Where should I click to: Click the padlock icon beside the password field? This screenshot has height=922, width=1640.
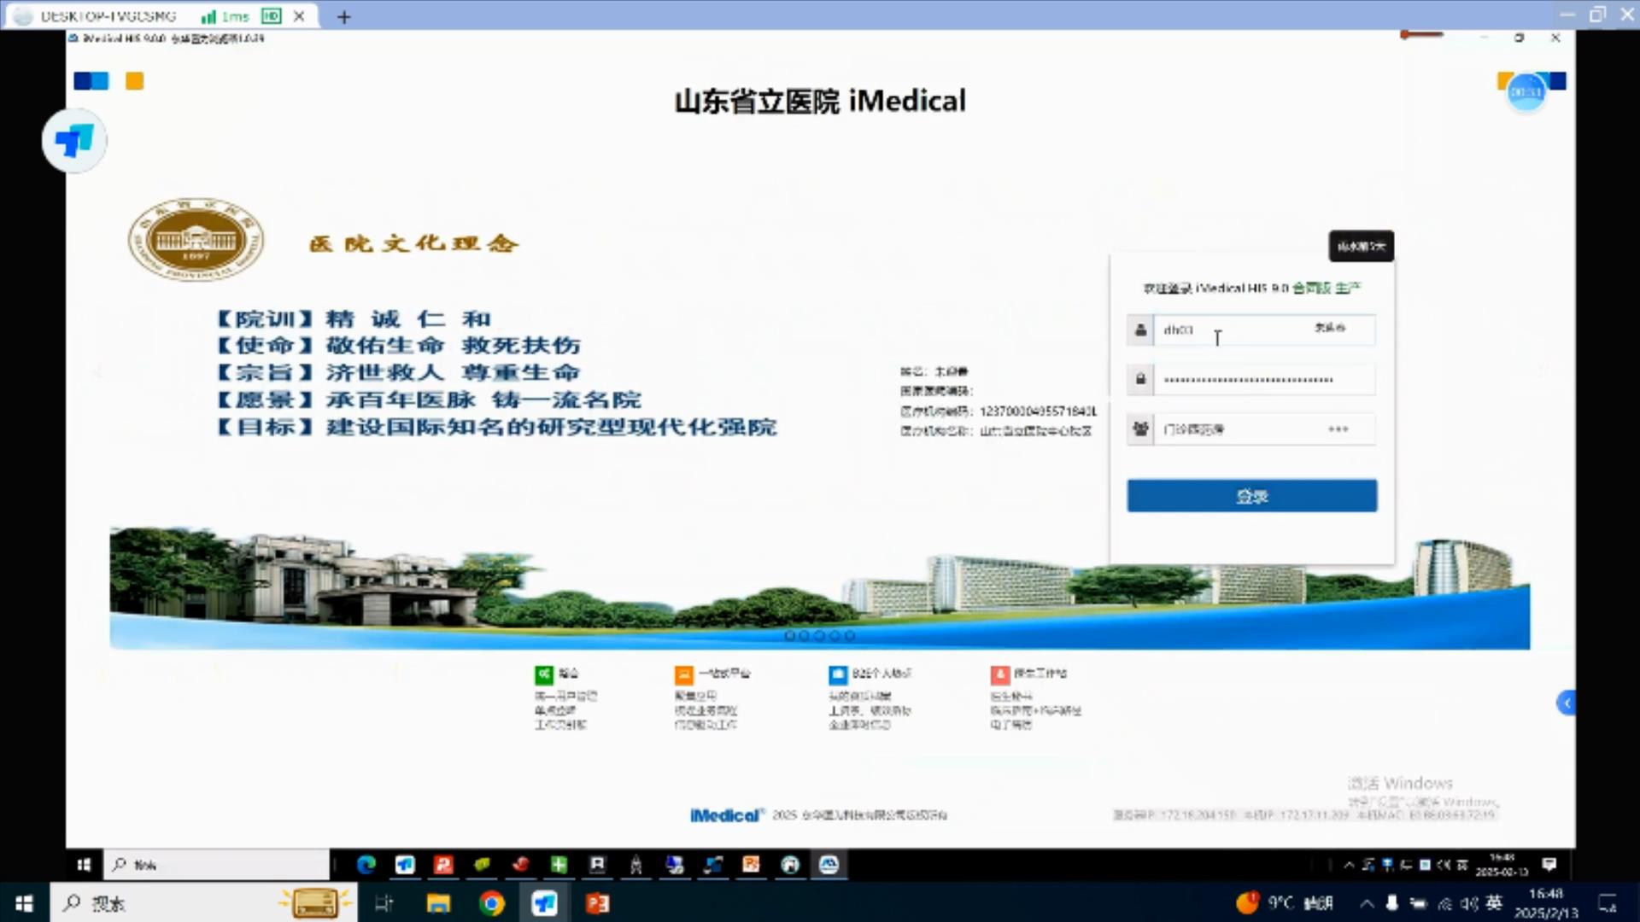tap(1140, 379)
